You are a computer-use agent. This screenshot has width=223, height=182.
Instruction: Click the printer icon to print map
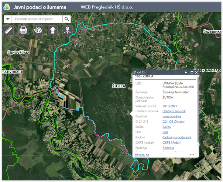[23, 30]
